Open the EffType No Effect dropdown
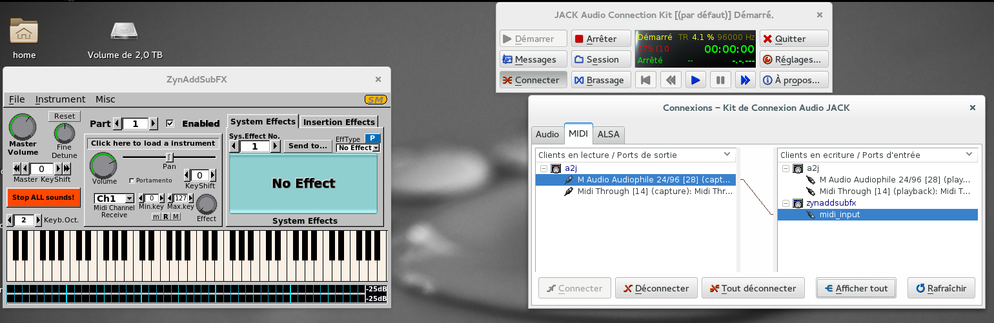Viewport: 994px width, 323px height. tap(358, 148)
